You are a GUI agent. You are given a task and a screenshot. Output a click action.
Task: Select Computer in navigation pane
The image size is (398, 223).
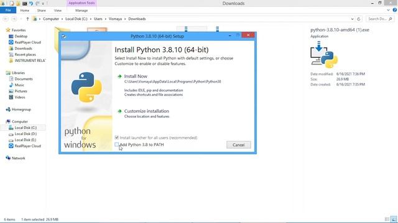(x=20, y=121)
